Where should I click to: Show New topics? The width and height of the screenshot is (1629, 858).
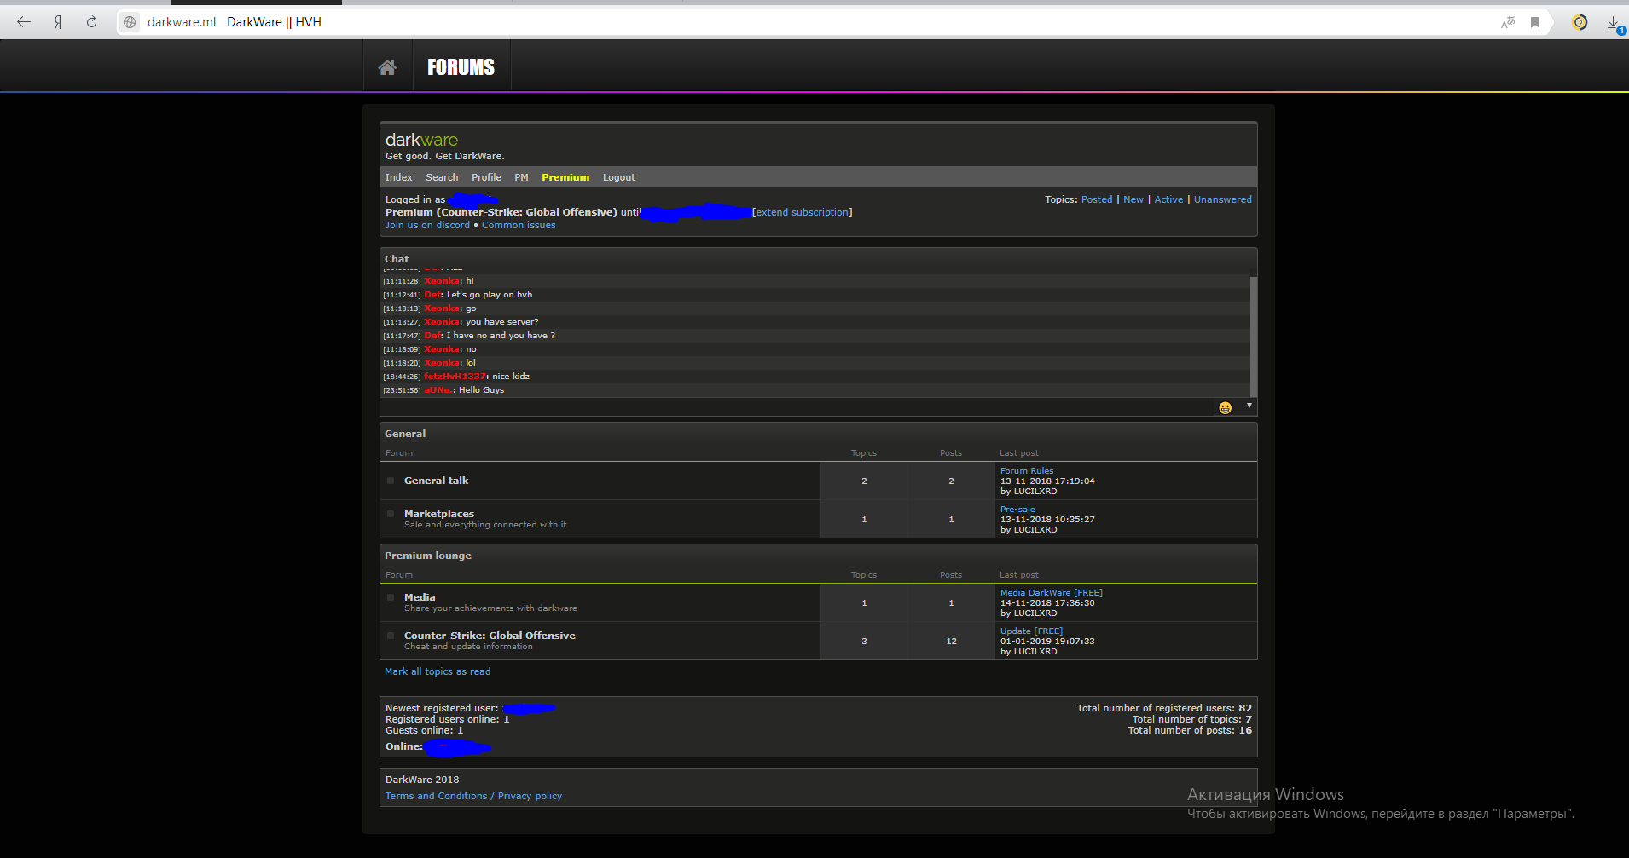[1133, 199]
